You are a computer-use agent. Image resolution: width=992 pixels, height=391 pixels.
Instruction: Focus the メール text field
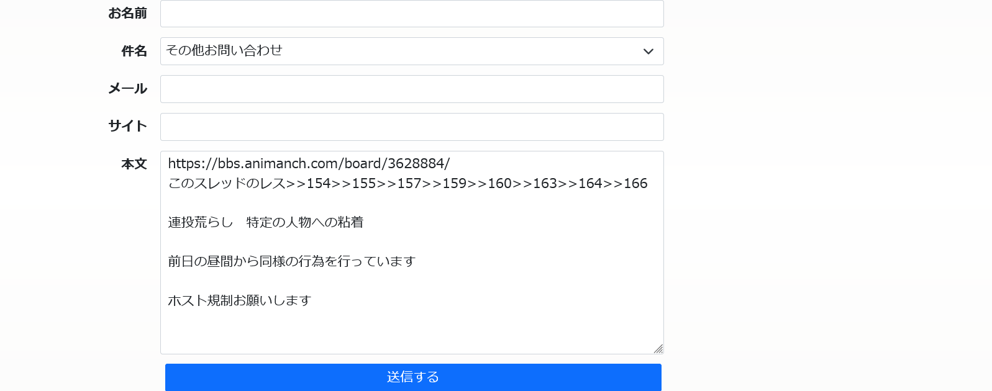click(x=412, y=89)
